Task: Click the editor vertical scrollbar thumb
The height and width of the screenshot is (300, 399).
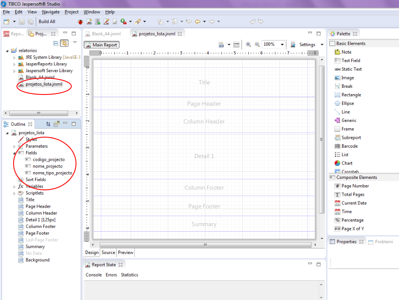Action: pyautogui.click(x=322, y=139)
